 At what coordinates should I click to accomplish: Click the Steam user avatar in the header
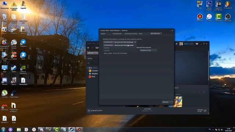[x=181, y=44]
